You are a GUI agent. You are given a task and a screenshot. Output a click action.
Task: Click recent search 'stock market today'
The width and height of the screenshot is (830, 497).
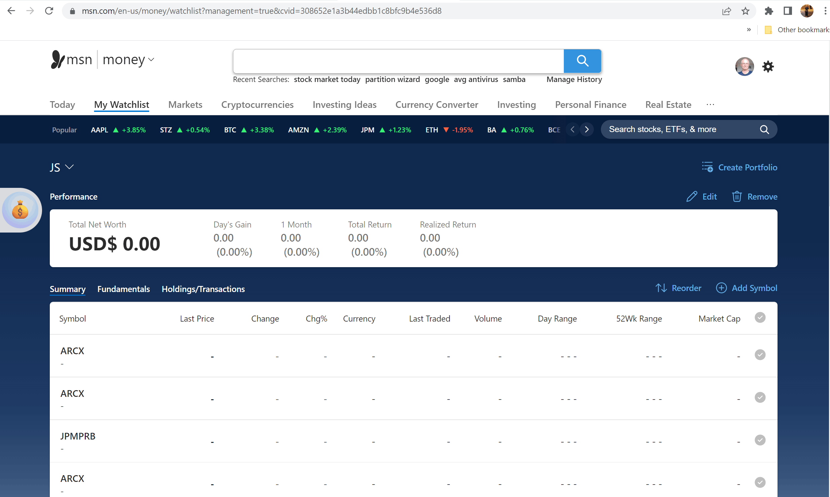(327, 79)
